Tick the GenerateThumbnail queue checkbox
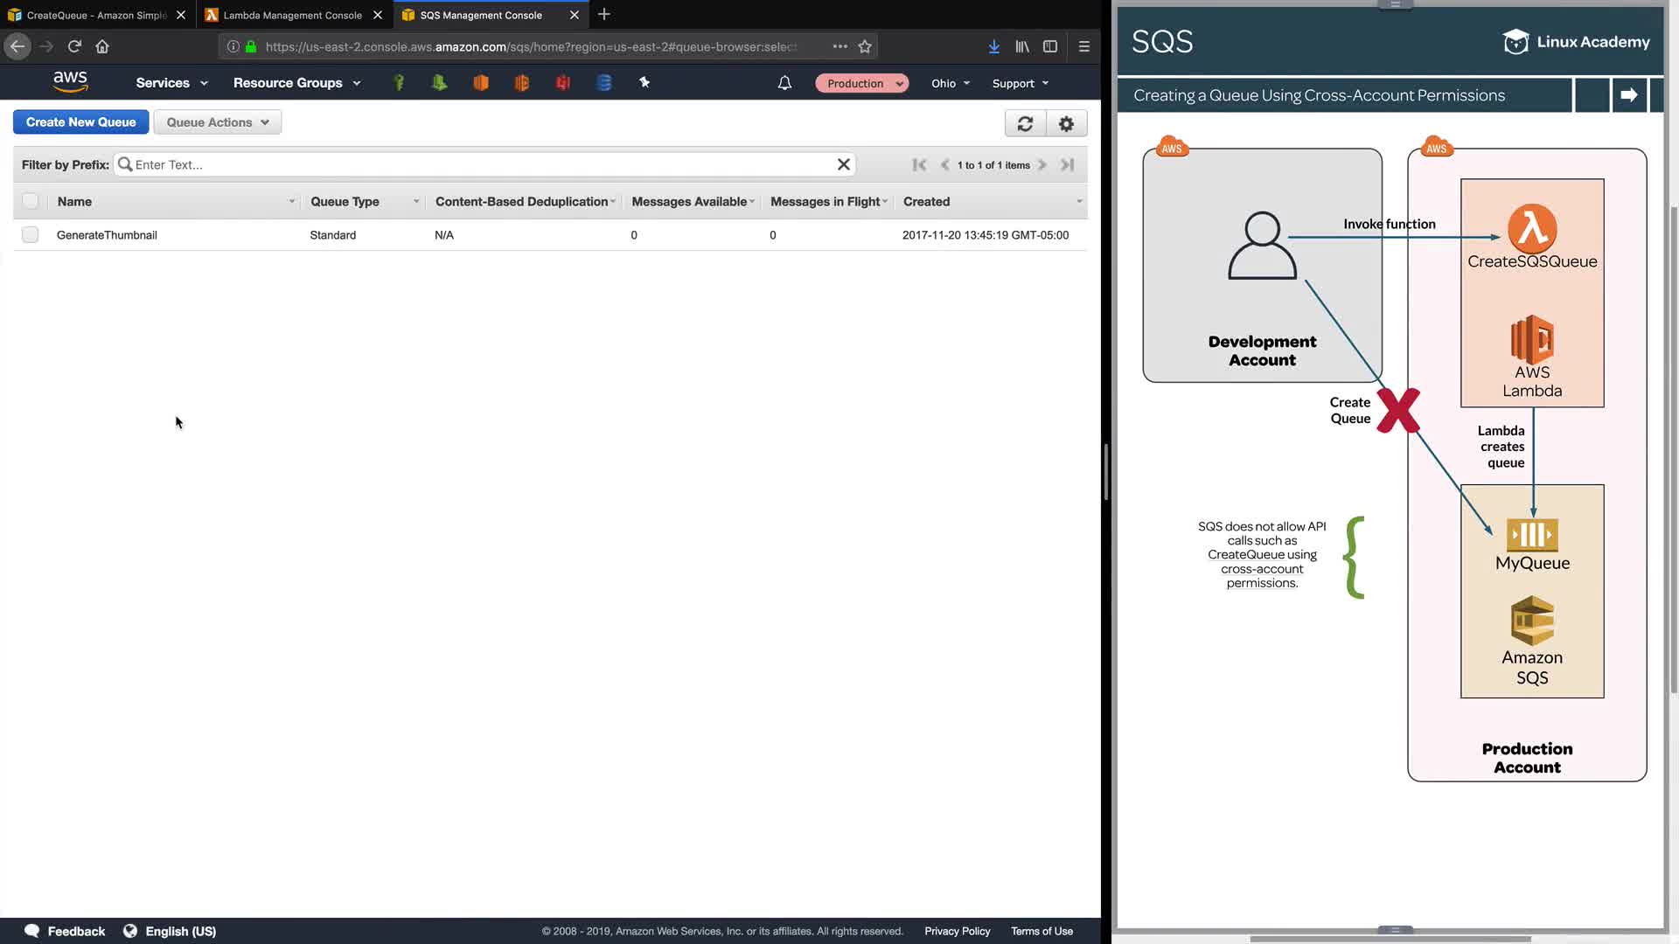Image resolution: width=1679 pixels, height=944 pixels. [x=31, y=234]
